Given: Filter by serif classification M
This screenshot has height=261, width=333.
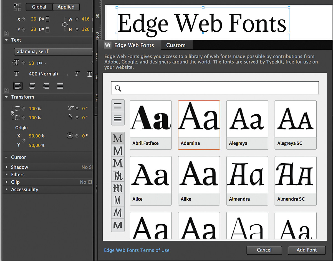Looking at the screenshot, I should (118, 138).
